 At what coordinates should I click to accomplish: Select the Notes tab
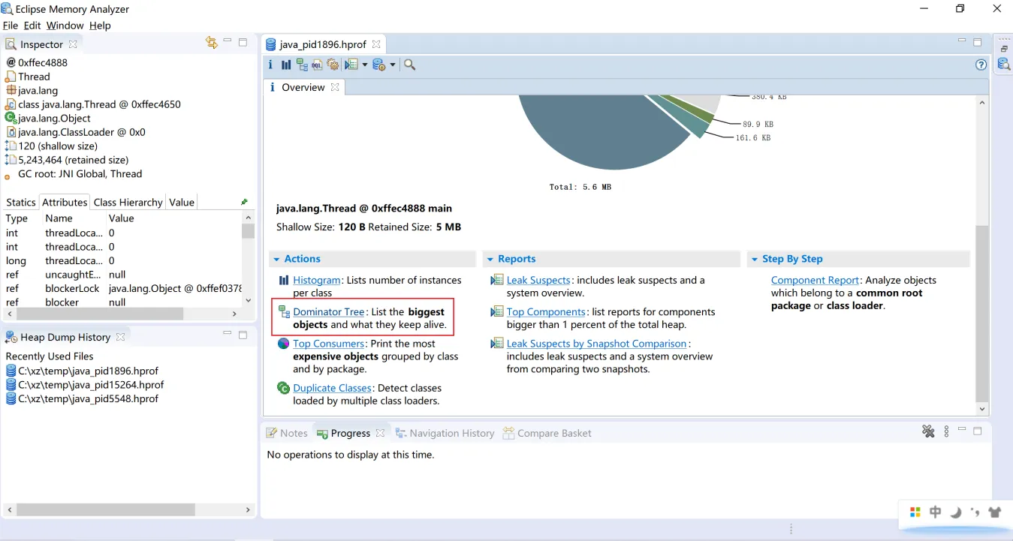pos(287,433)
